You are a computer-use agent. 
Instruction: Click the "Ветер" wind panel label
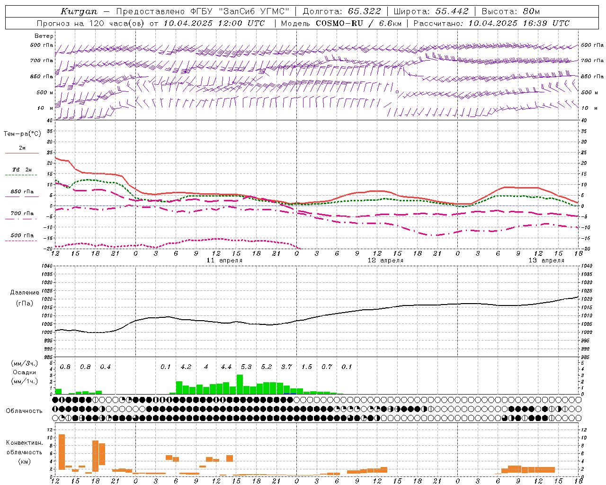click(x=44, y=36)
